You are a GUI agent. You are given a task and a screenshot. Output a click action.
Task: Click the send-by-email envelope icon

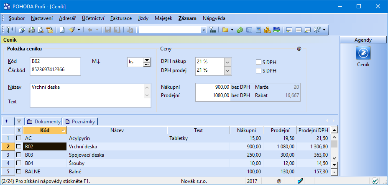pyautogui.click(x=50, y=30)
